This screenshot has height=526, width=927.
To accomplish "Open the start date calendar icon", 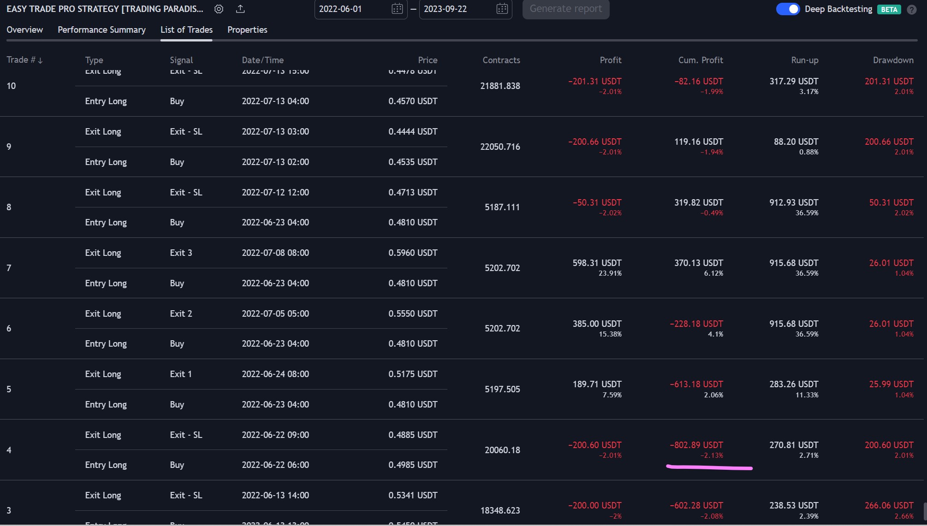I will (397, 9).
